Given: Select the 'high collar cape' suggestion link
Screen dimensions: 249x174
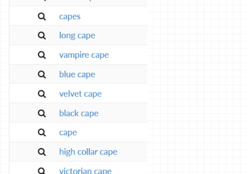Looking at the screenshot, I should [x=88, y=152].
